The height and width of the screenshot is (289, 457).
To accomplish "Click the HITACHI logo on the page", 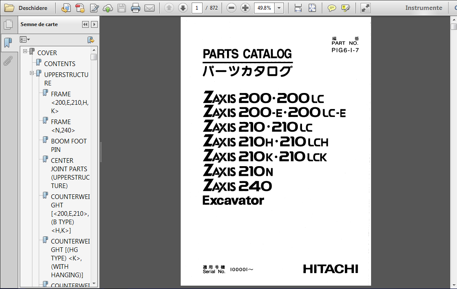I will (x=331, y=269).
